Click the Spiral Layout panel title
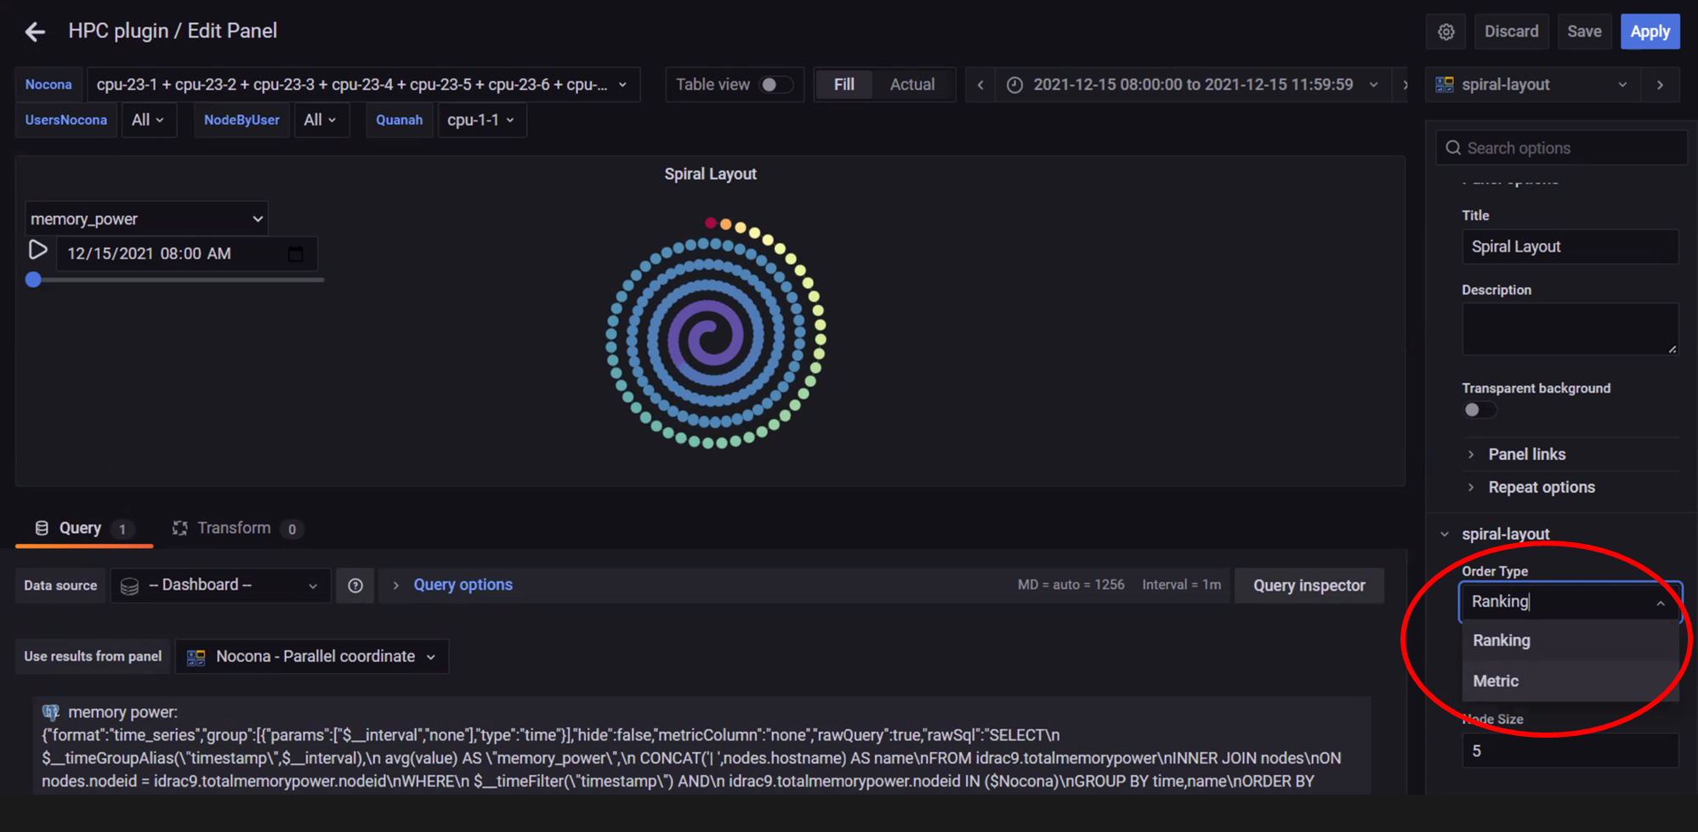Viewport: 1698px width, 832px height. pyautogui.click(x=710, y=174)
